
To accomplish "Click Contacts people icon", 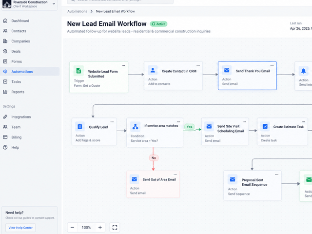I will 5,31.
